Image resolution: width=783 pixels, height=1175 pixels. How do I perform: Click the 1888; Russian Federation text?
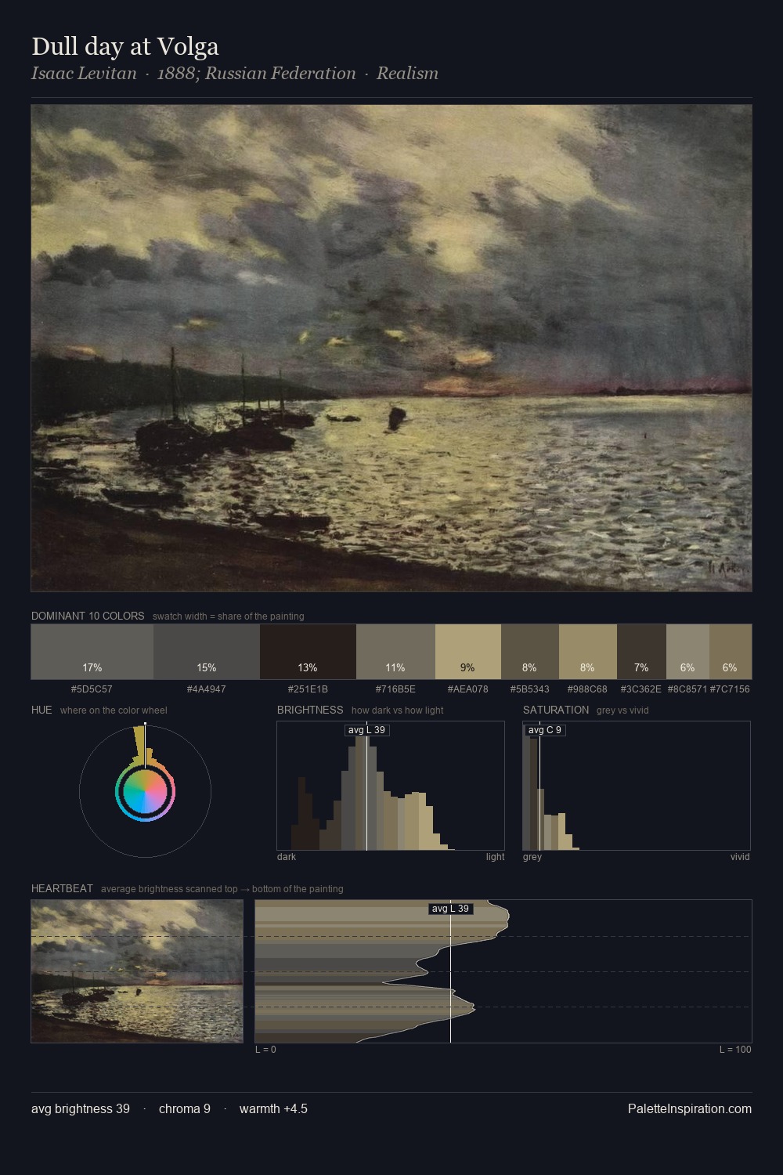(257, 74)
